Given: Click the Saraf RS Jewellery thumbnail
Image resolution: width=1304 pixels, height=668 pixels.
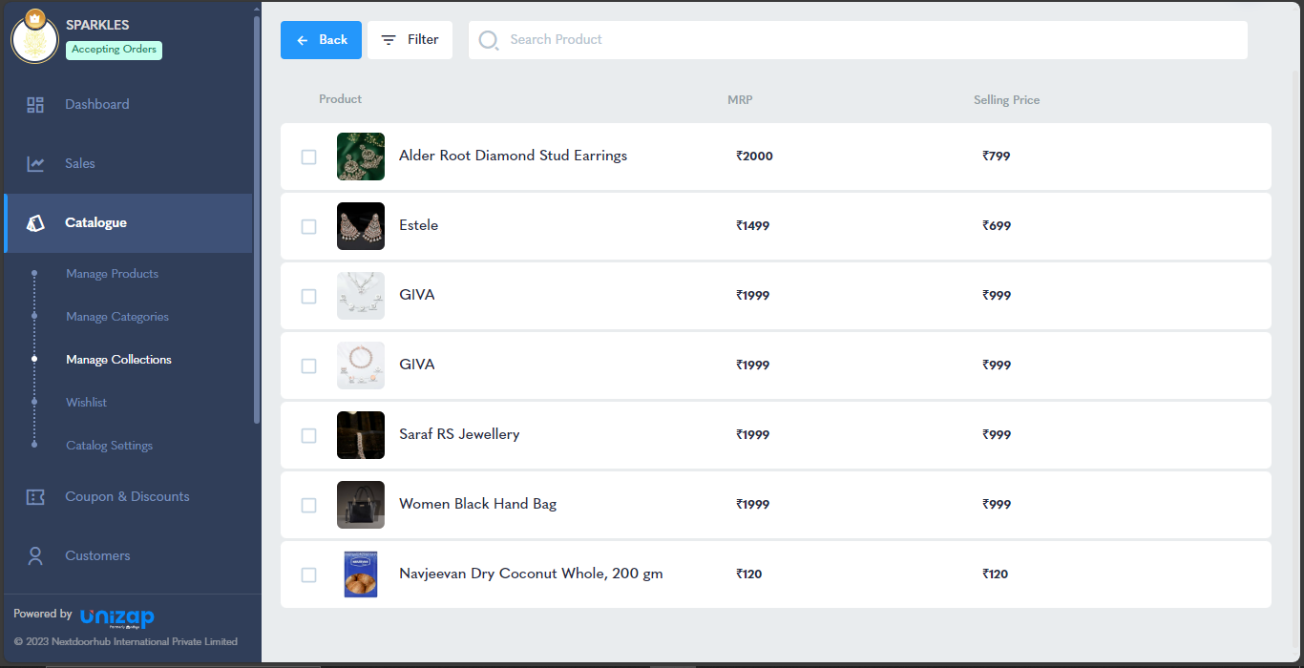Looking at the screenshot, I should tap(361, 435).
